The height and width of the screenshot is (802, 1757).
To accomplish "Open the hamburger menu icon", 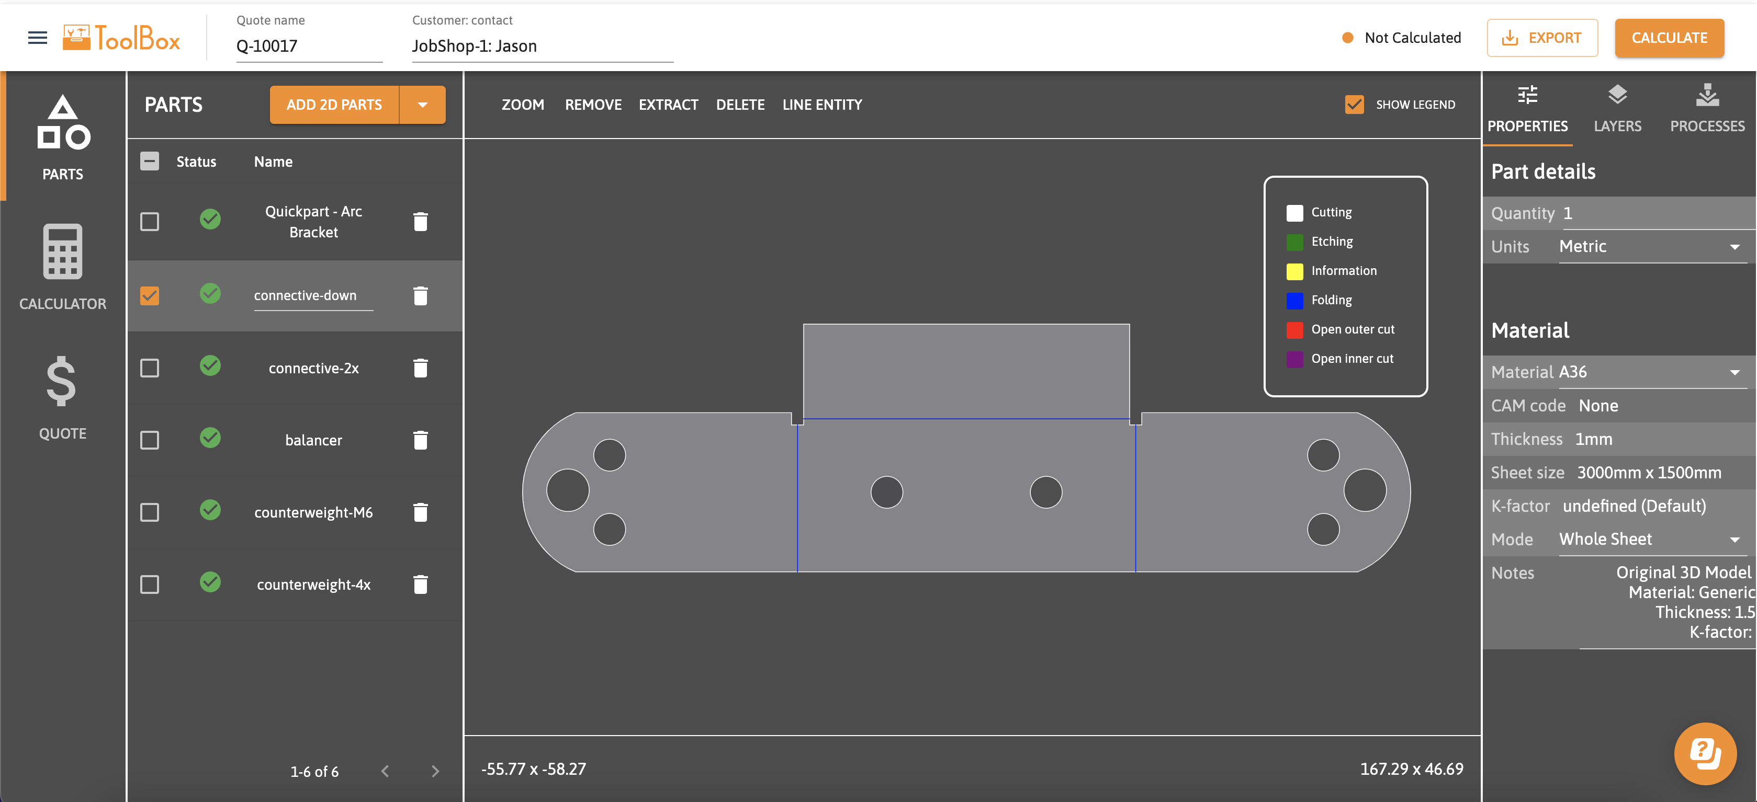I will coord(38,38).
